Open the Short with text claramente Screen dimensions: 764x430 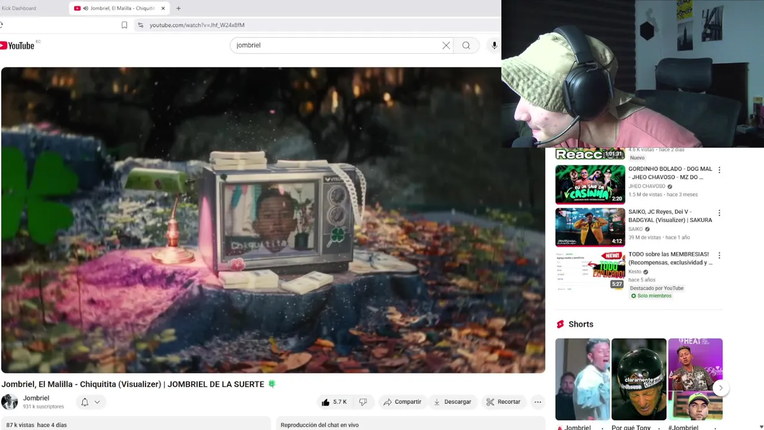click(639, 379)
